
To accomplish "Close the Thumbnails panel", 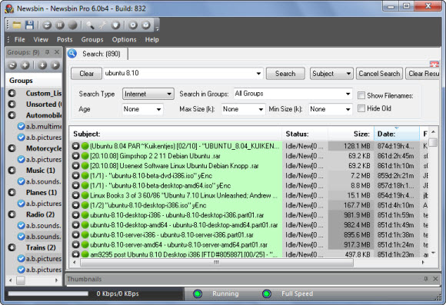I will pos(435,279).
